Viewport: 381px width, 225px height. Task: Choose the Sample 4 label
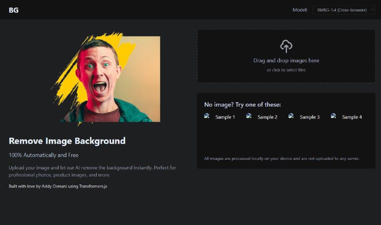(x=352, y=117)
